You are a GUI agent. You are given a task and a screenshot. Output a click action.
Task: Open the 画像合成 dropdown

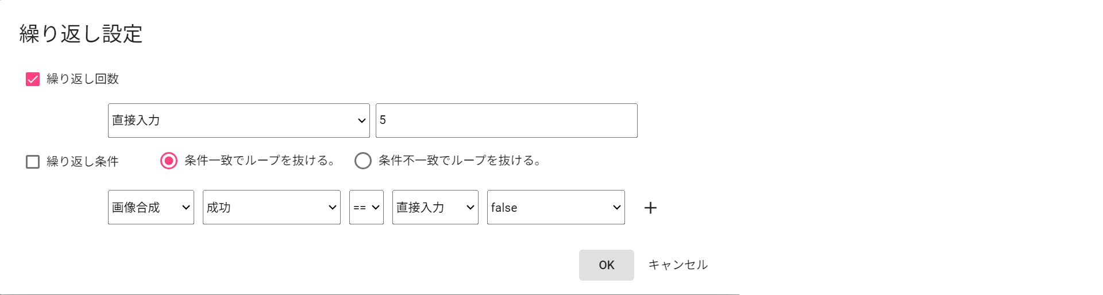151,207
